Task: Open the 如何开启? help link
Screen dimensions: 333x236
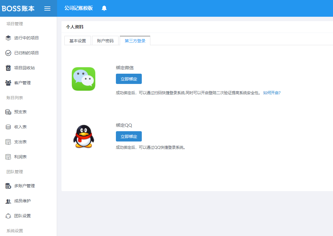Action: 272,93
